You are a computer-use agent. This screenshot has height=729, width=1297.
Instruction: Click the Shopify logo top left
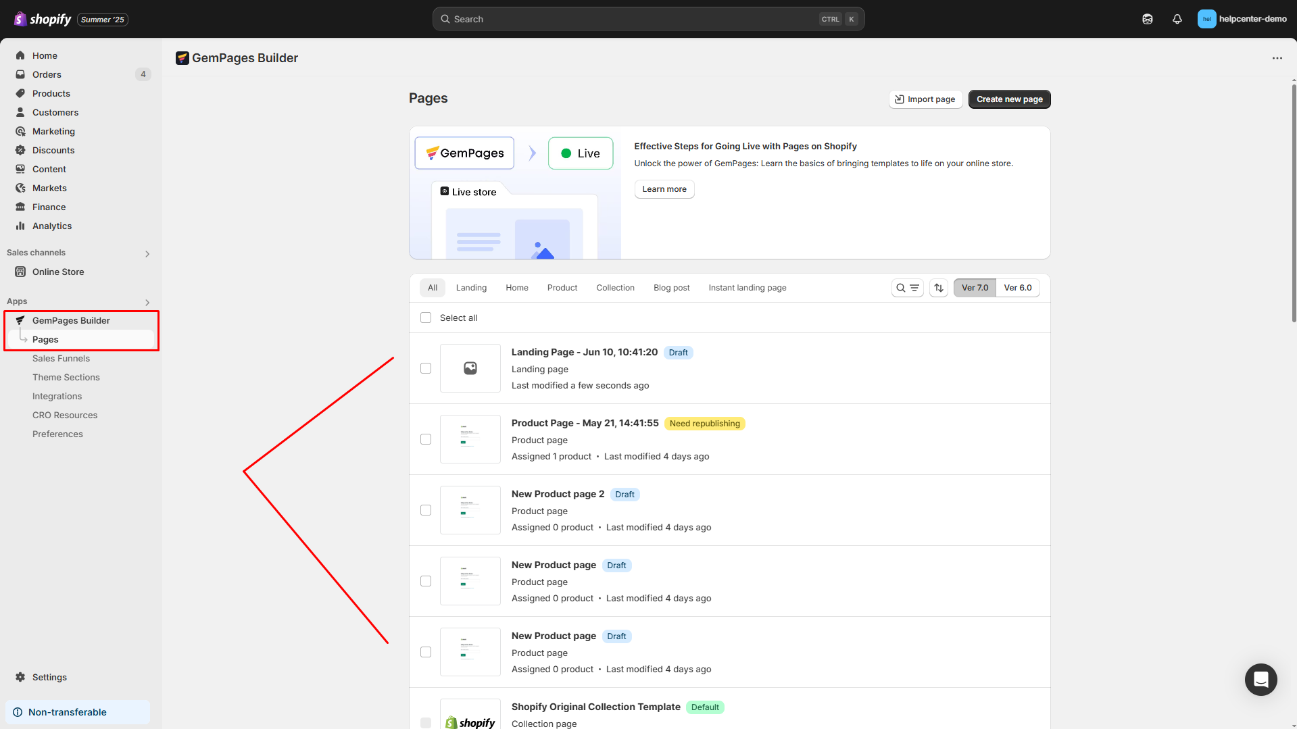click(20, 19)
